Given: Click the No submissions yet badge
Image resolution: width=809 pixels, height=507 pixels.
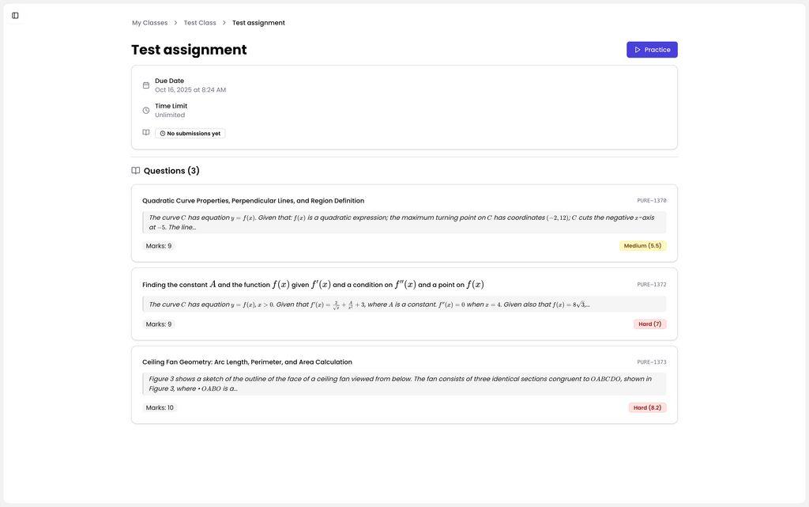Looking at the screenshot, I should coord(190,134).
